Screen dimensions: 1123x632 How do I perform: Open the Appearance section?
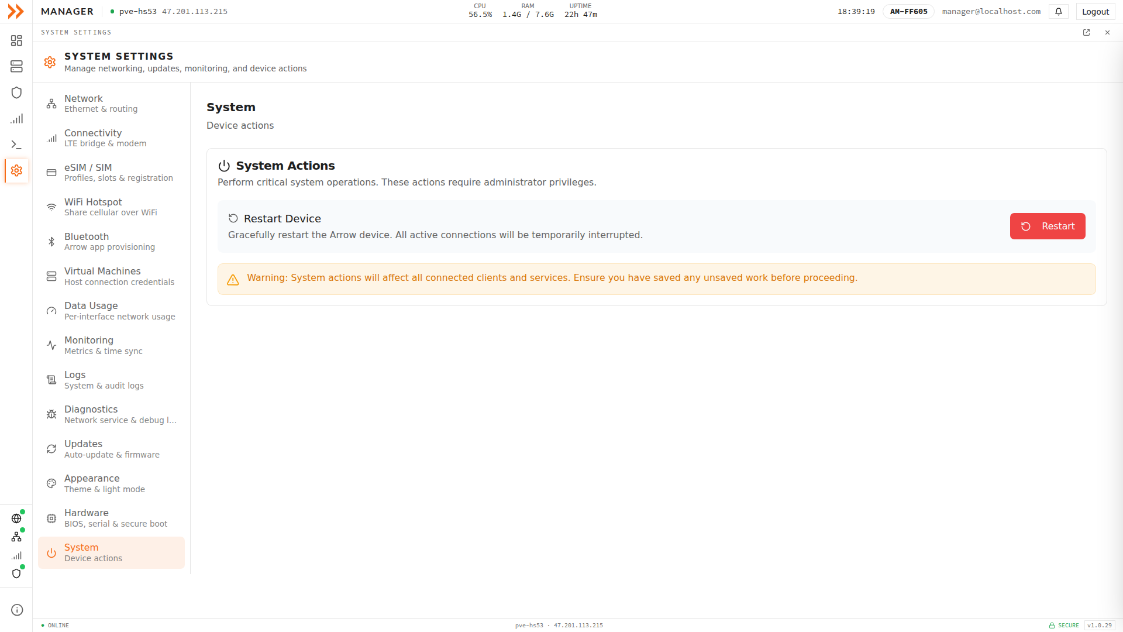coord(111,483)
